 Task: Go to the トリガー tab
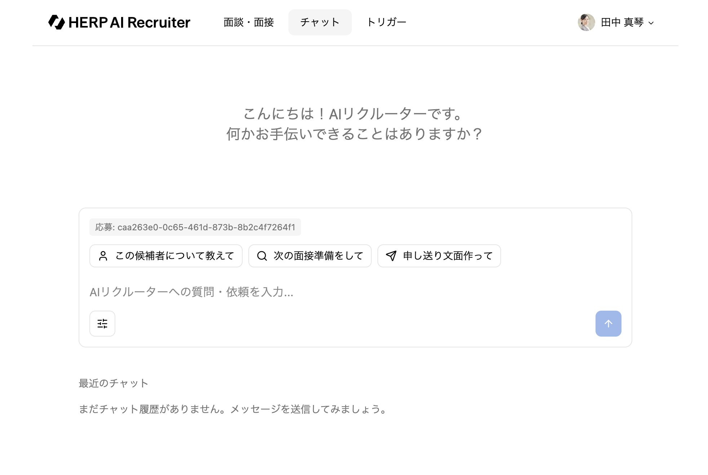click(386, 22)
